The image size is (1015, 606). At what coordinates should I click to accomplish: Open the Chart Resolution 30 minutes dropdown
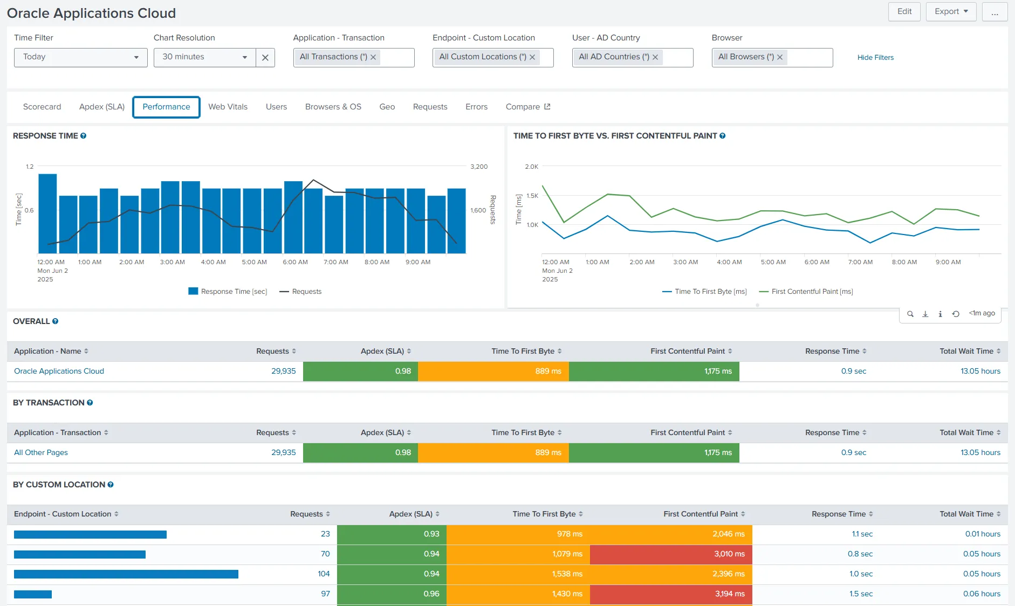pos(205,57)
